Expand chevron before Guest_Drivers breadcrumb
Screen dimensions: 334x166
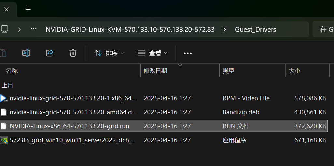tap(225, 29)
